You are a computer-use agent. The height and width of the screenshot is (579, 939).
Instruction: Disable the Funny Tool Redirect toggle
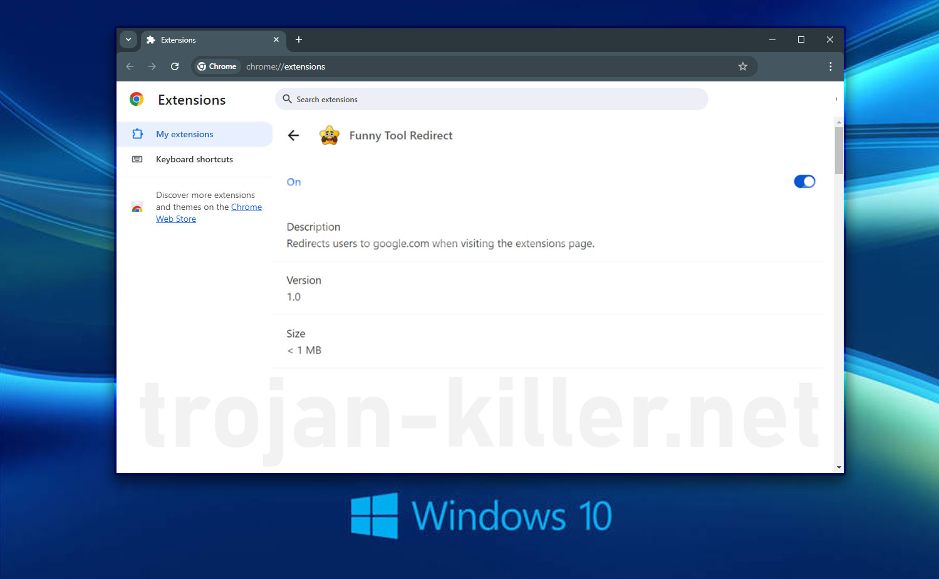pyautogui.click(x=804, y=182)
